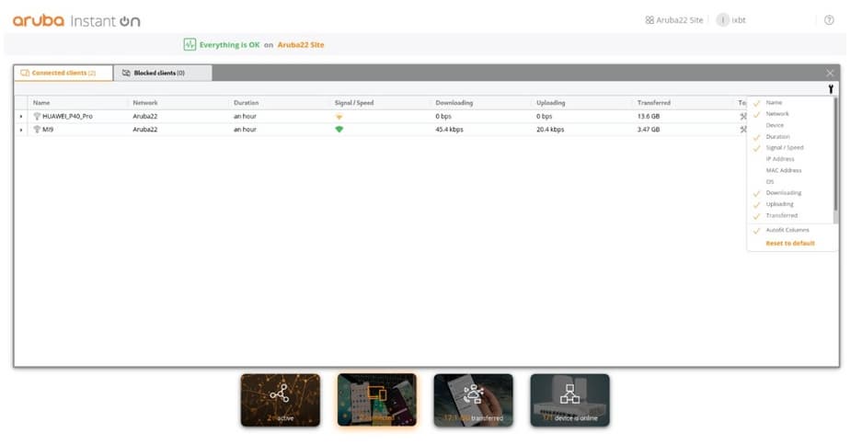Open the help question mark icon

(829, 20)
